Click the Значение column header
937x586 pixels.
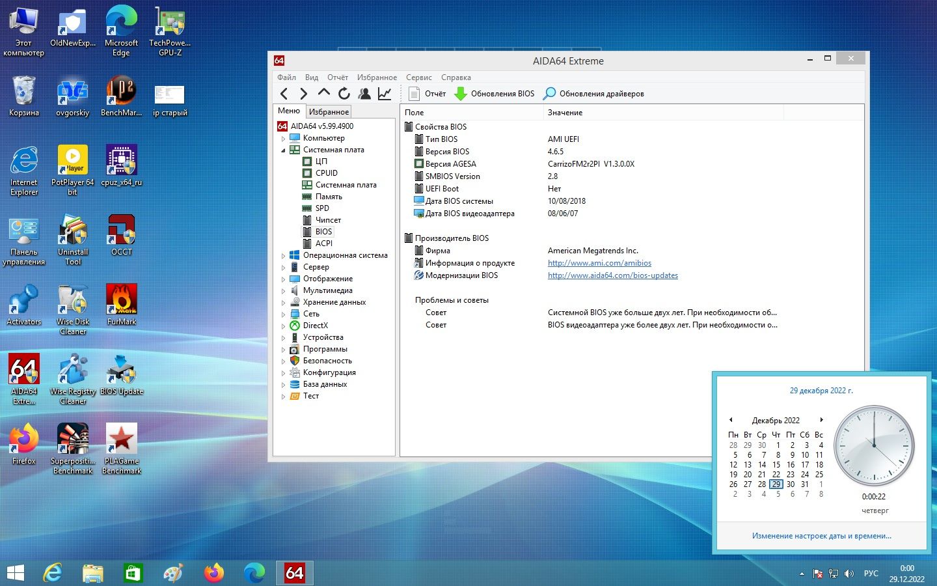(x=663, y=113)
